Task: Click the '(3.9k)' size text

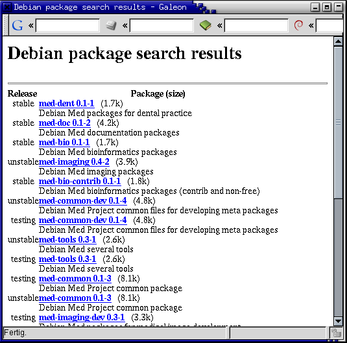Action: click(x=127, y=161)
